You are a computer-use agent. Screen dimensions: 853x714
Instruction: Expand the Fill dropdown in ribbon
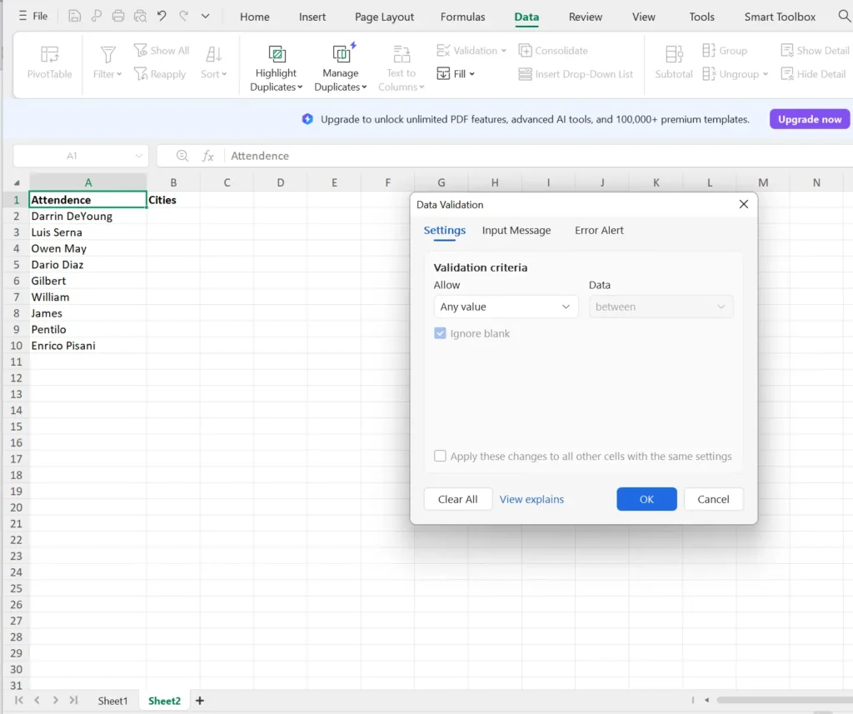click(x=456, y=74)
